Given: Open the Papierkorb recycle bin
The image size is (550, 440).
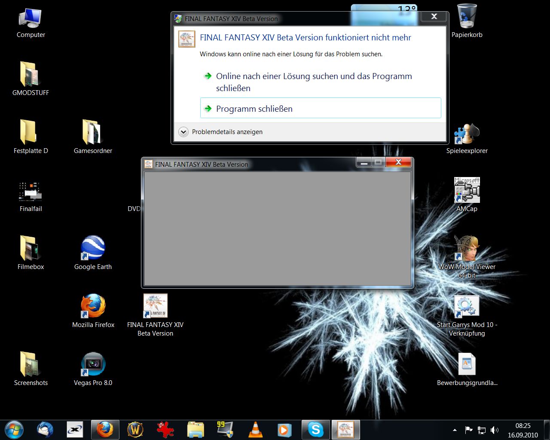Looking at the screenshot, I should point(467,21).
